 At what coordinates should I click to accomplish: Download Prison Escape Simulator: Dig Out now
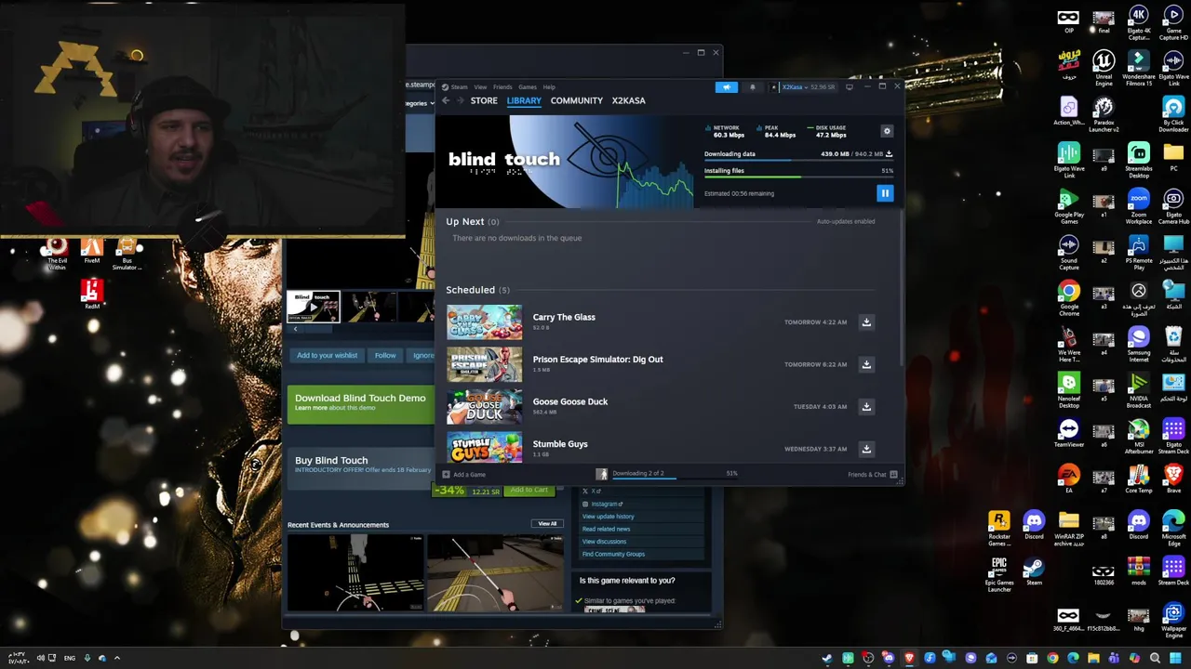pyautogui.click(x=866, y=364)
